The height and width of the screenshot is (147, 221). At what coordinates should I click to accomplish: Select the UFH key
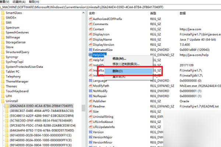point(9,96)
